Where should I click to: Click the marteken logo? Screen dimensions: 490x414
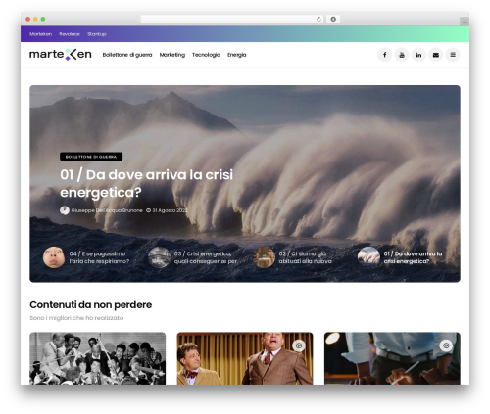click(x=61, y=55)
